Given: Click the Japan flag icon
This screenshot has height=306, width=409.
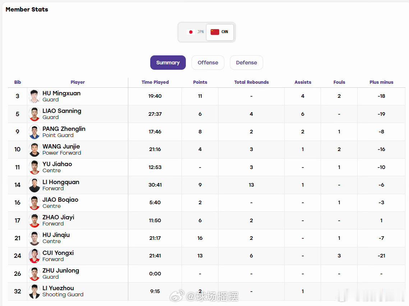Looking at the screenshot, I should coord(191,32).
